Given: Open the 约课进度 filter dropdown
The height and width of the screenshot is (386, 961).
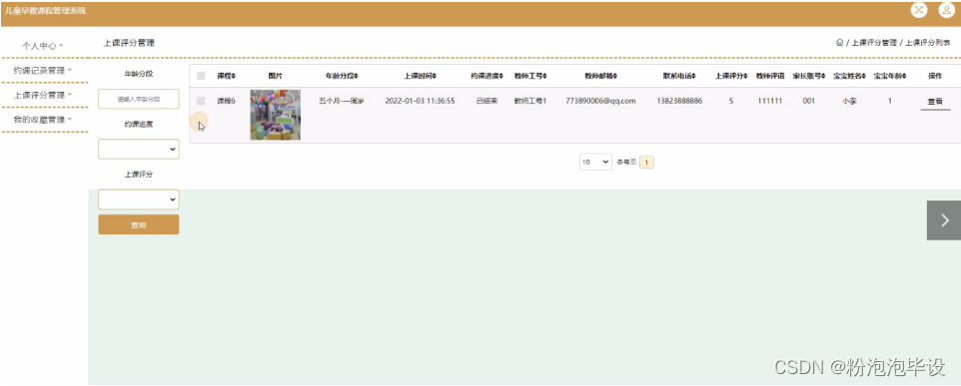Looking at the screenshot, I should click(139, 149).
